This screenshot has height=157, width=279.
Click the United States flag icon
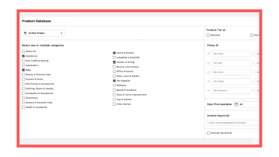click(x=25, y=33)
